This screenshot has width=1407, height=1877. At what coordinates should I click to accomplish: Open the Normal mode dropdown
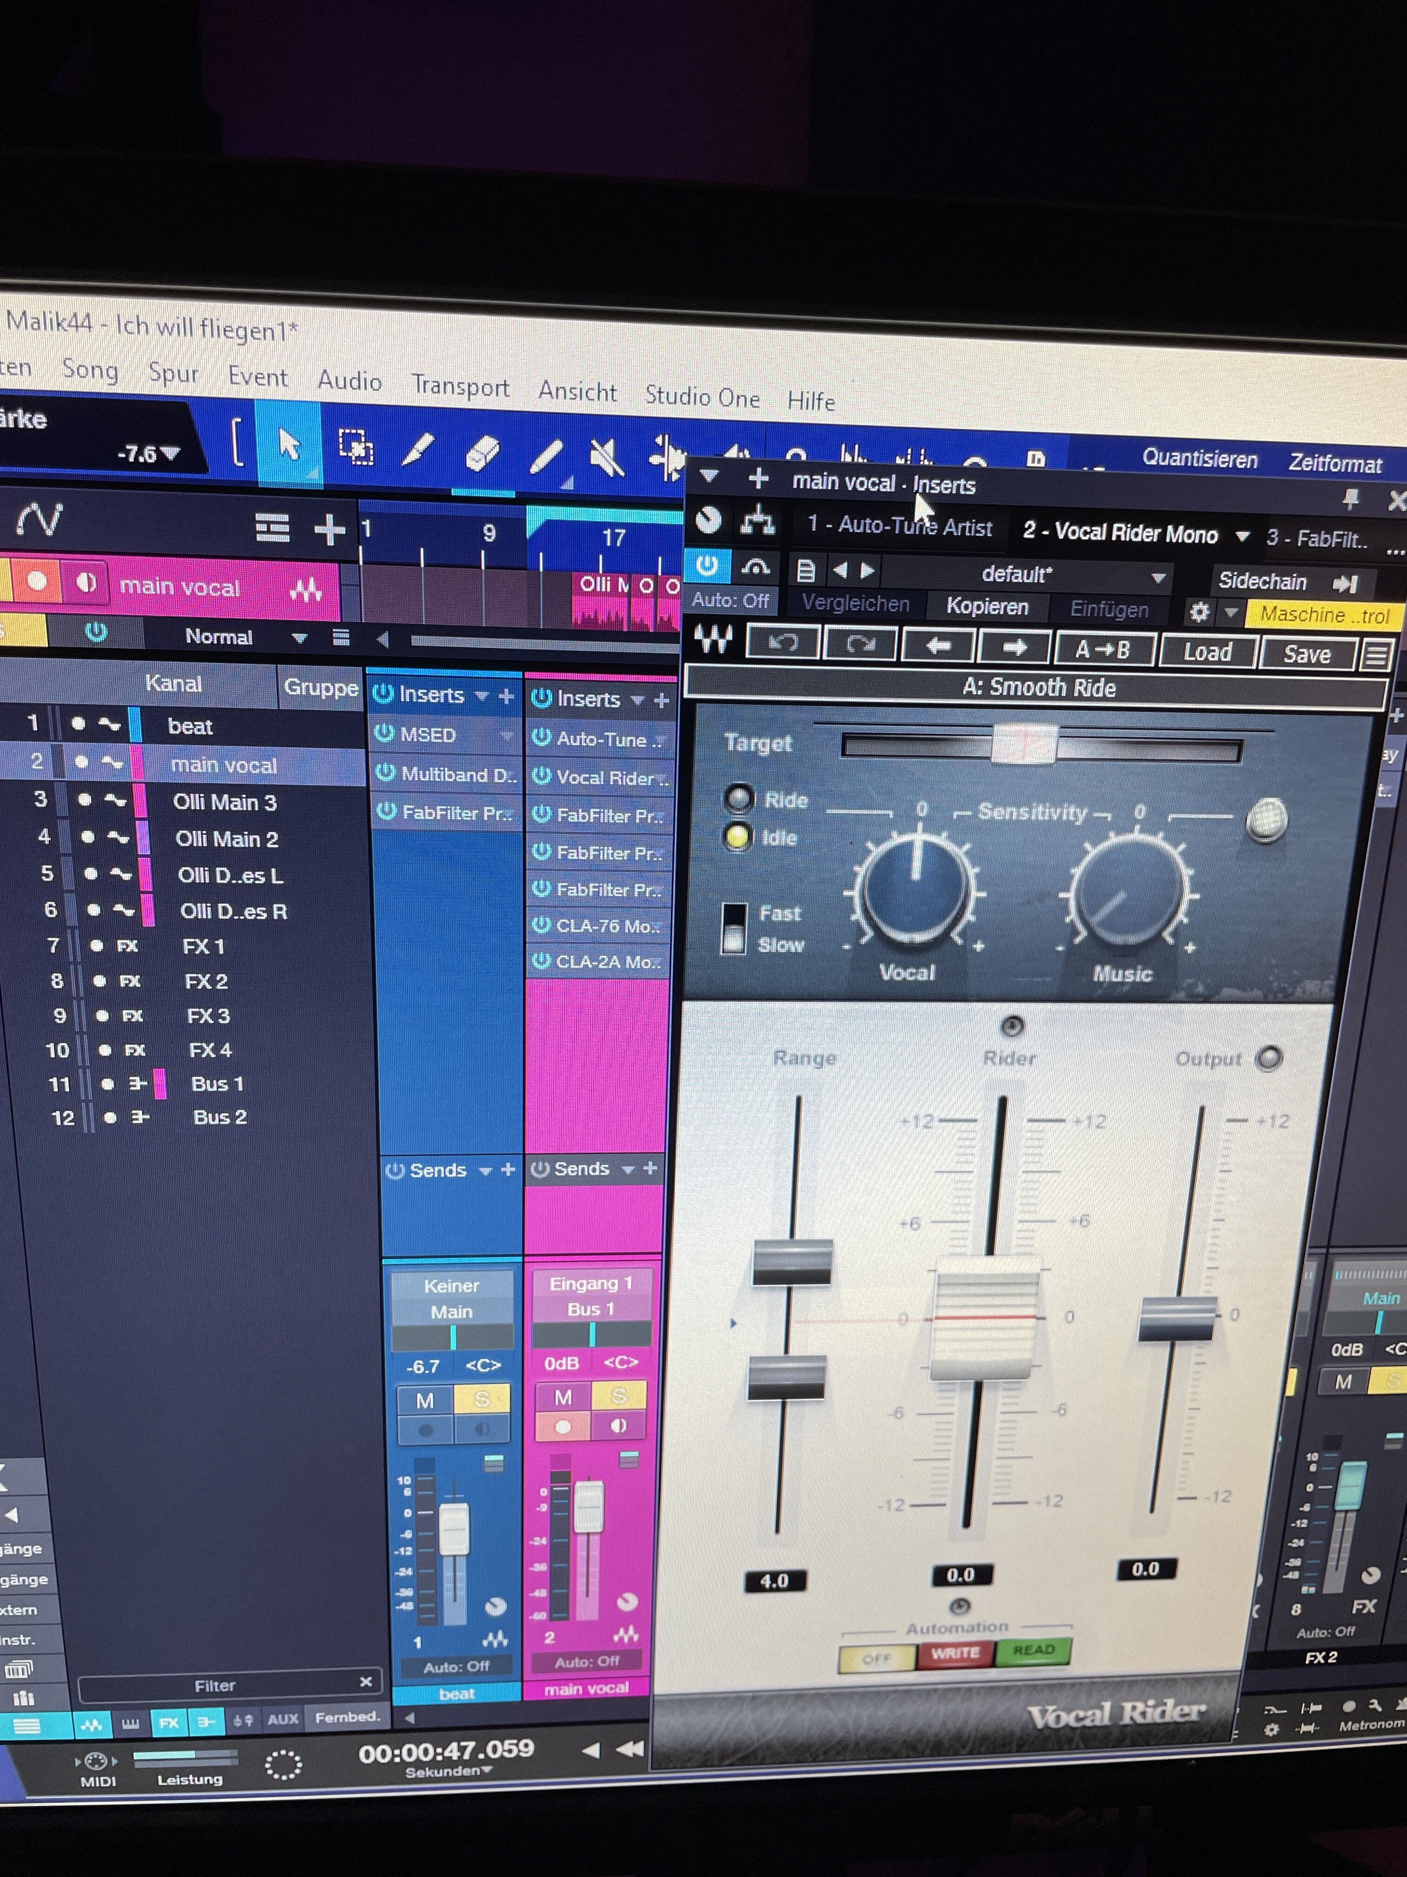point(299,637)
